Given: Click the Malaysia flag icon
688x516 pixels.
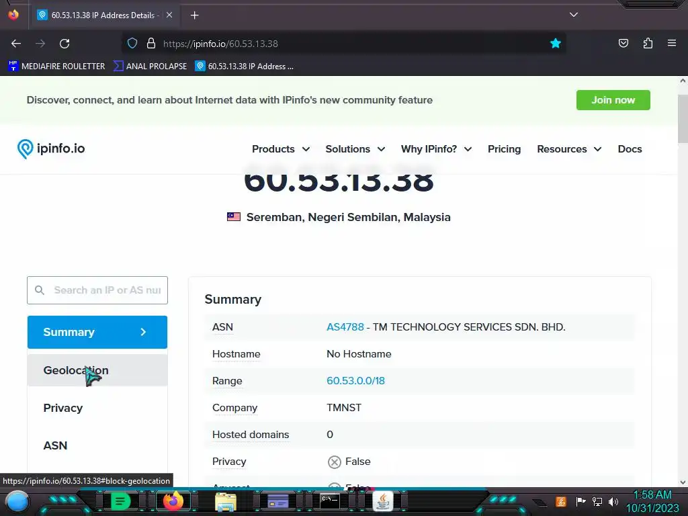Looking at the screenshot, I should (x=234, y=217).
